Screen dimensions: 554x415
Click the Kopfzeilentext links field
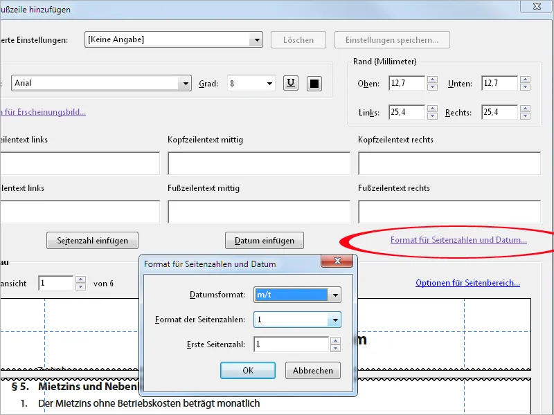pyautogui.click(x=80, y=163)
